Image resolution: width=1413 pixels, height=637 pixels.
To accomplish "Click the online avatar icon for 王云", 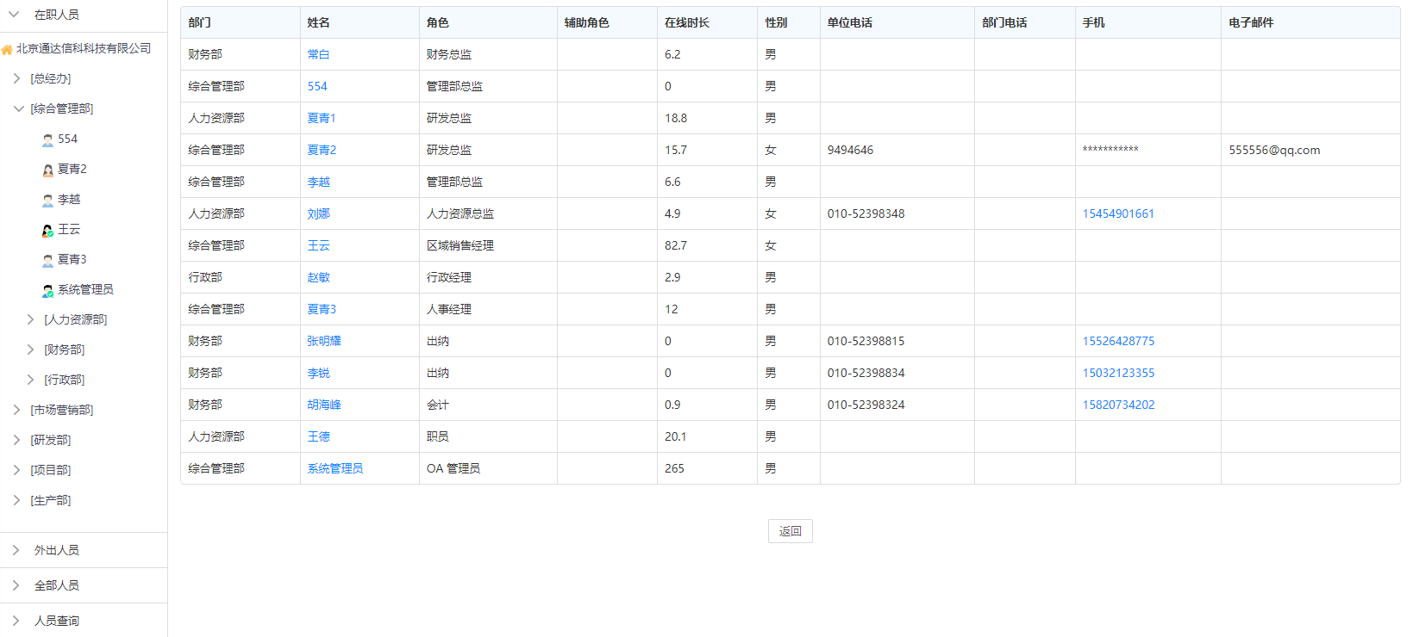I will pyautogui.click(x=48, y=230).
